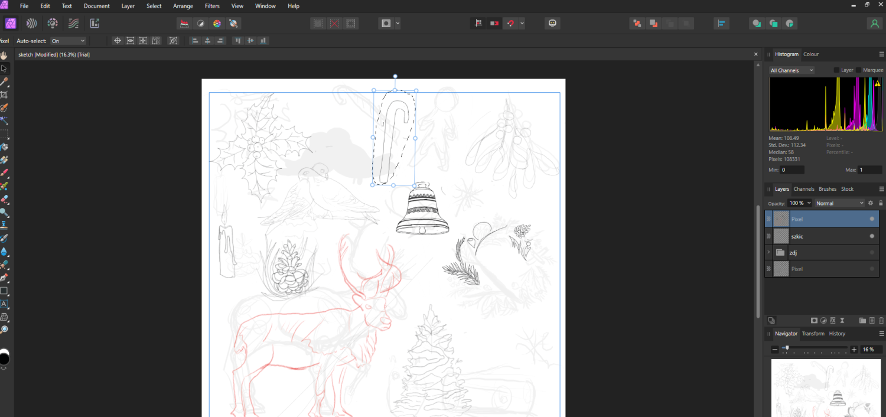This screenshot has width=886, height=417.
Task: Toggle the snapping magnet icon
Action: click(x=511, y=24)
